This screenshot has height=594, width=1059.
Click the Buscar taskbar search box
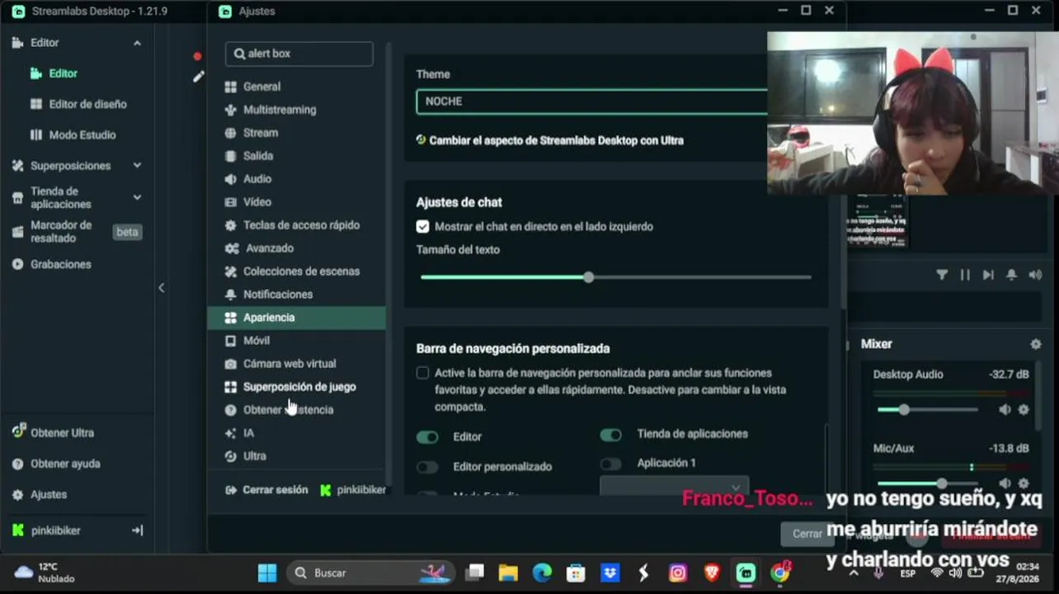pyautogui.click(x=370, y=573)
